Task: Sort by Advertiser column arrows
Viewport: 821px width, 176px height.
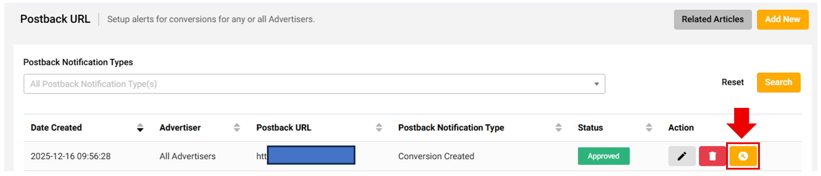Action: 237,128
